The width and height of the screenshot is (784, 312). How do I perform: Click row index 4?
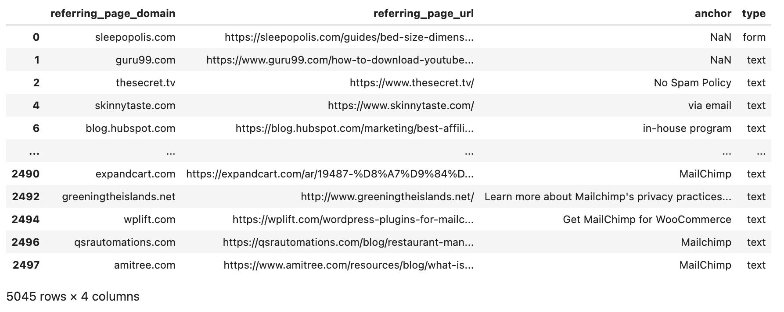[36, 106]
